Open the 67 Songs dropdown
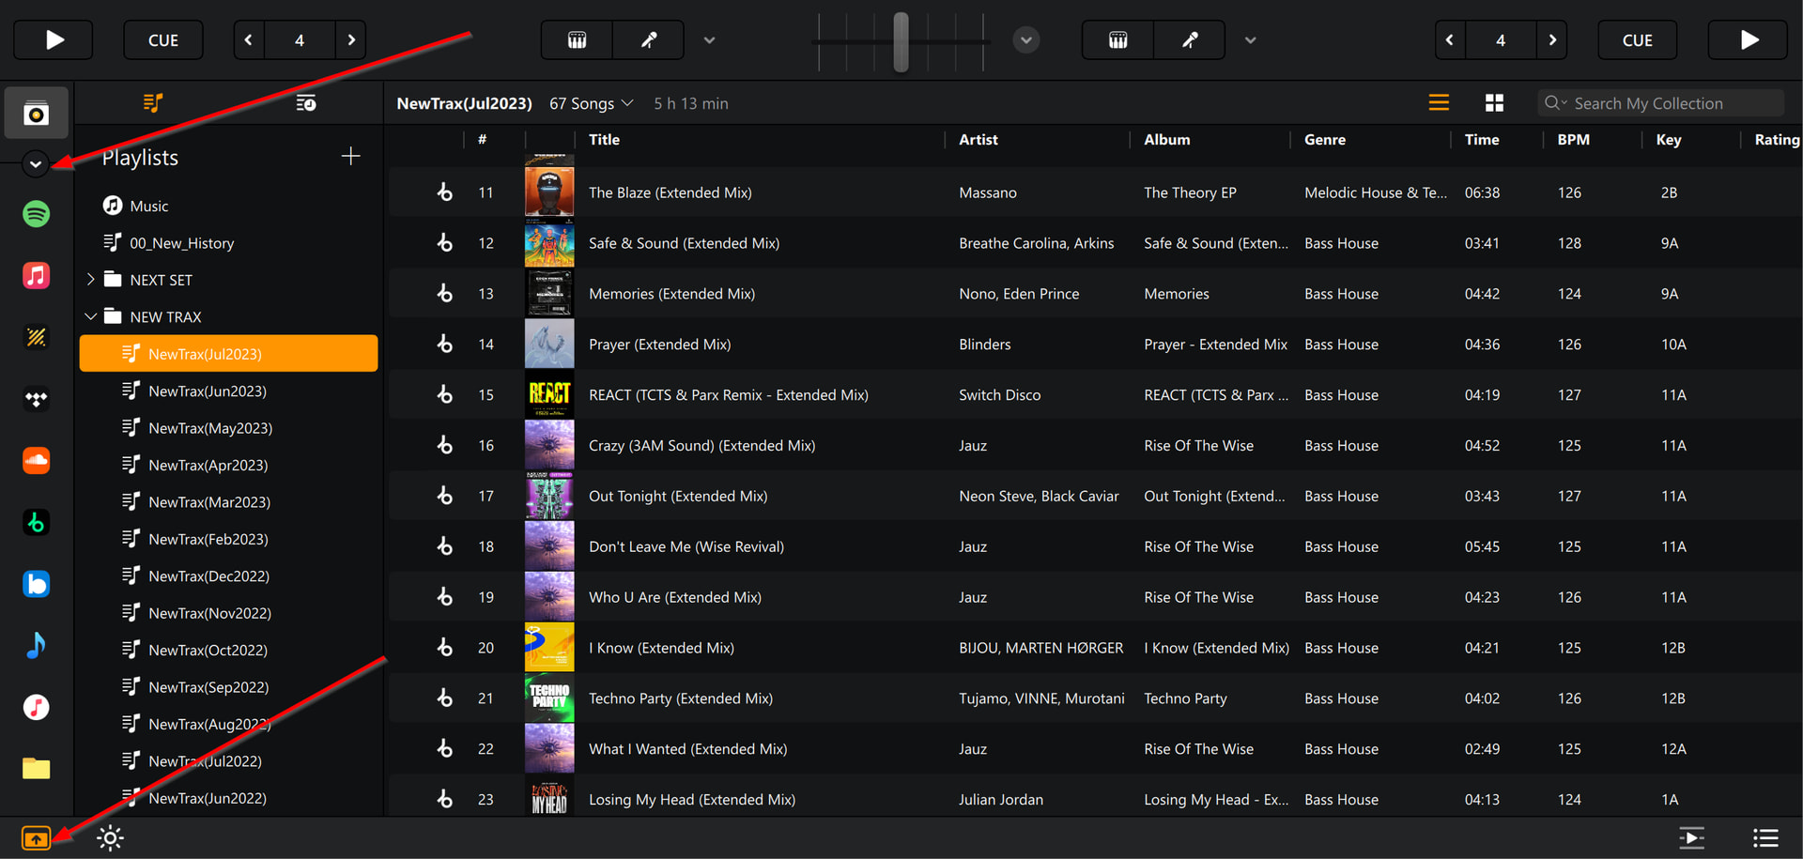Image resolution: width=1803 pixels, height=859 pixels. 592,103
